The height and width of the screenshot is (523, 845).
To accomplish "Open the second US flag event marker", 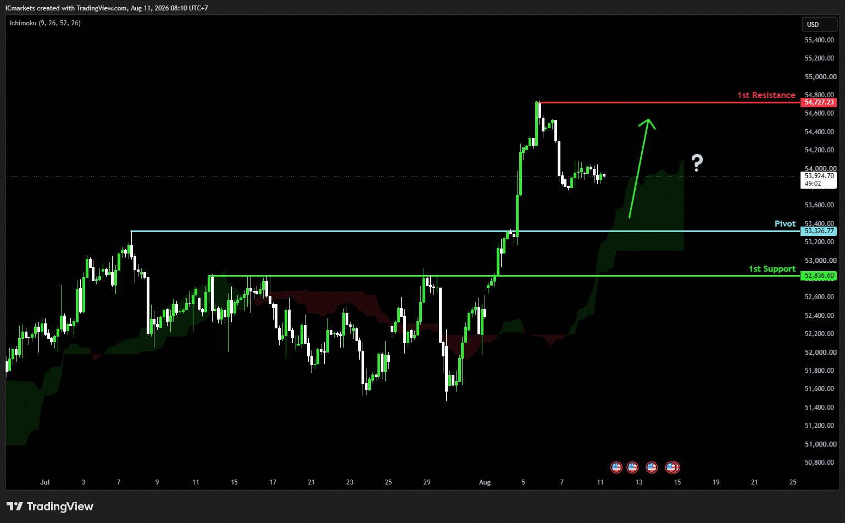I will click(x=632, y=467).
